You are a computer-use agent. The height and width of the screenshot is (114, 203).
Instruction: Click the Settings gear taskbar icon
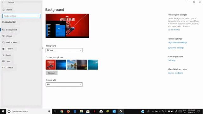click(121, 111)
